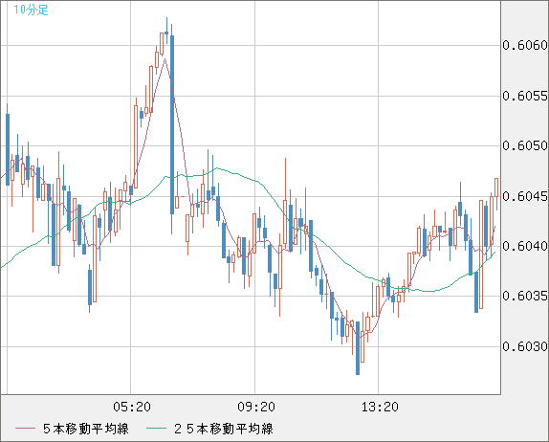
Task: Click the 13:20 time axis label
Action: pyautogui.click(x=380, y=407)
